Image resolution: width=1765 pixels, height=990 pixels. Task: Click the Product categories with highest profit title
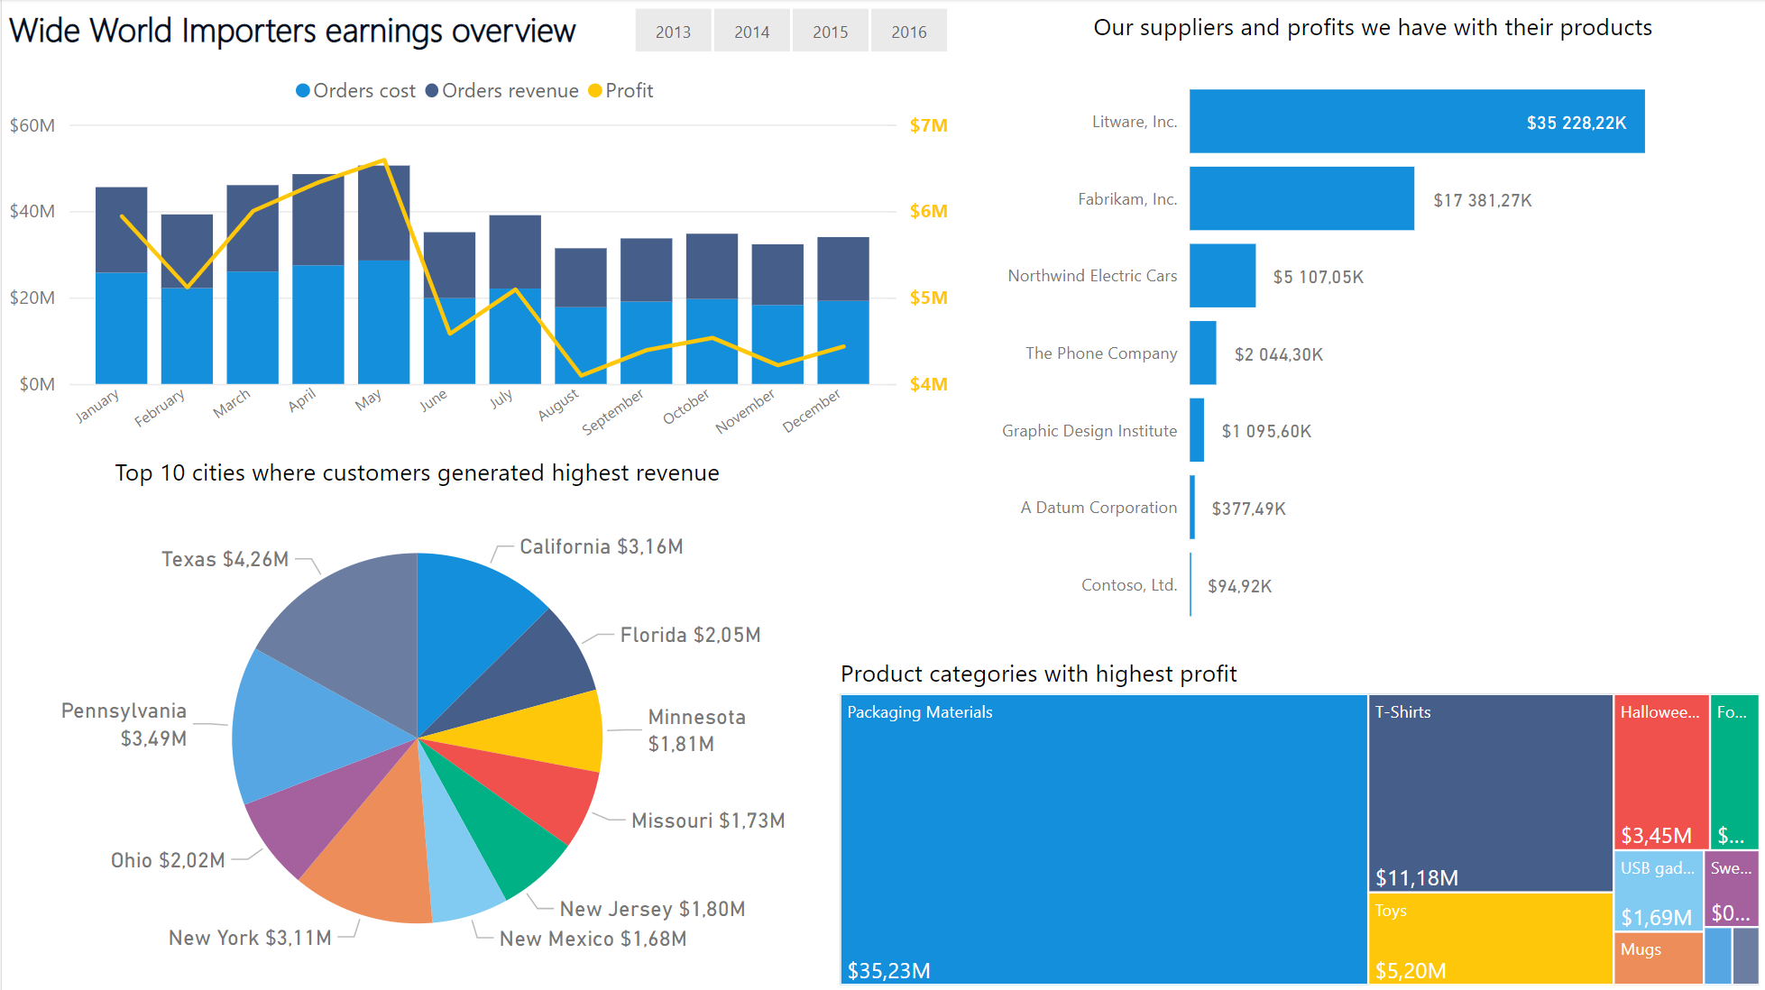coord(1038,674)
